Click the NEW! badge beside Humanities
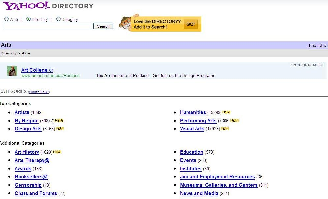The image size is (328, 199). pos(225,112)
